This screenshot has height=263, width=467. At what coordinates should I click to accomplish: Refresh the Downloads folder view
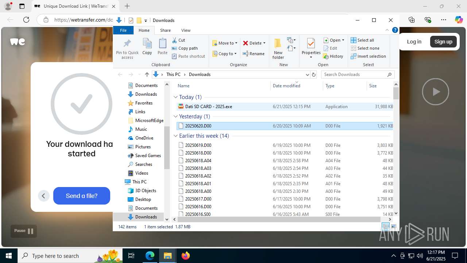coord(313,75)
